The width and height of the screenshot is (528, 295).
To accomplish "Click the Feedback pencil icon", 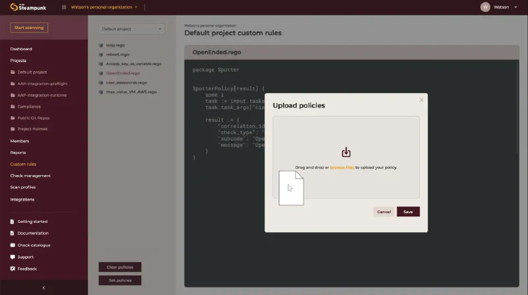I will 13,269.
